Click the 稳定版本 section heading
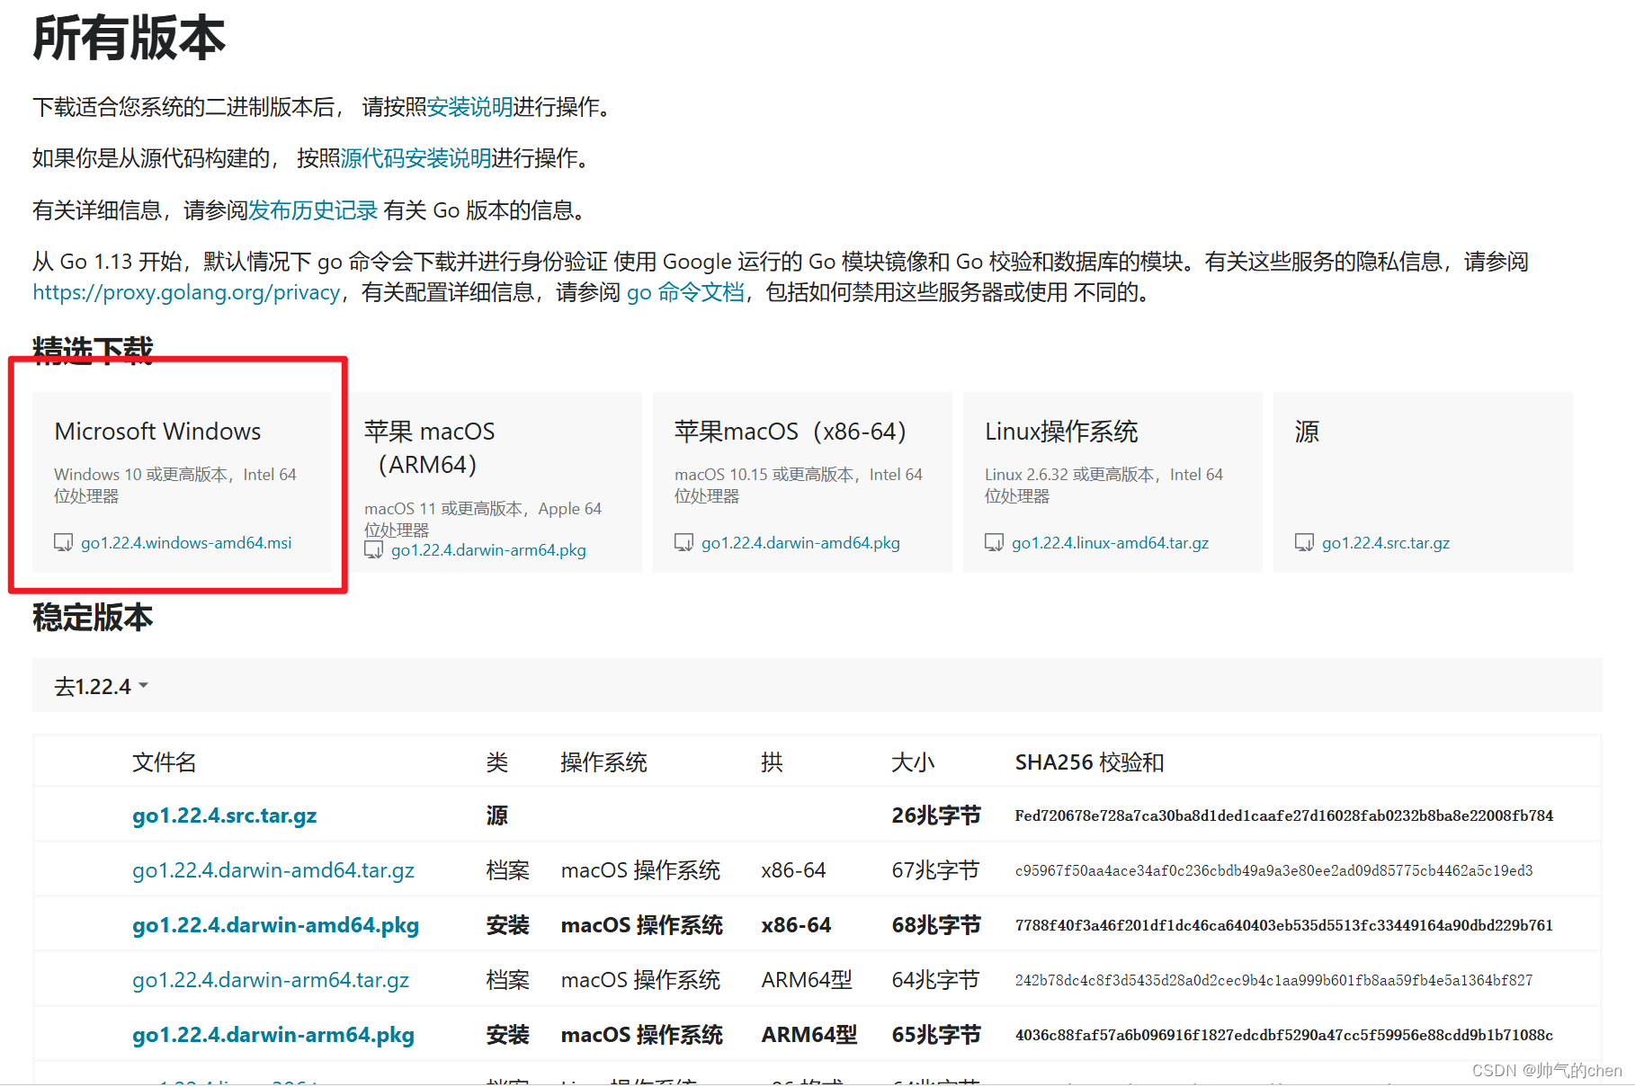 pos(93,618)
